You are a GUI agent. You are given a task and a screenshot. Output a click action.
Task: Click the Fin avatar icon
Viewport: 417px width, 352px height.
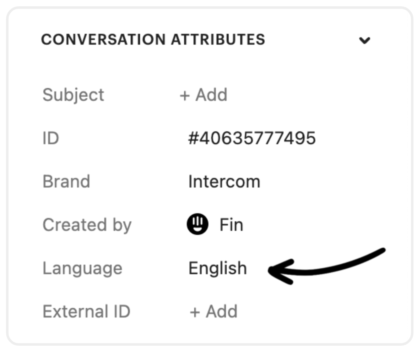[198, 224]
